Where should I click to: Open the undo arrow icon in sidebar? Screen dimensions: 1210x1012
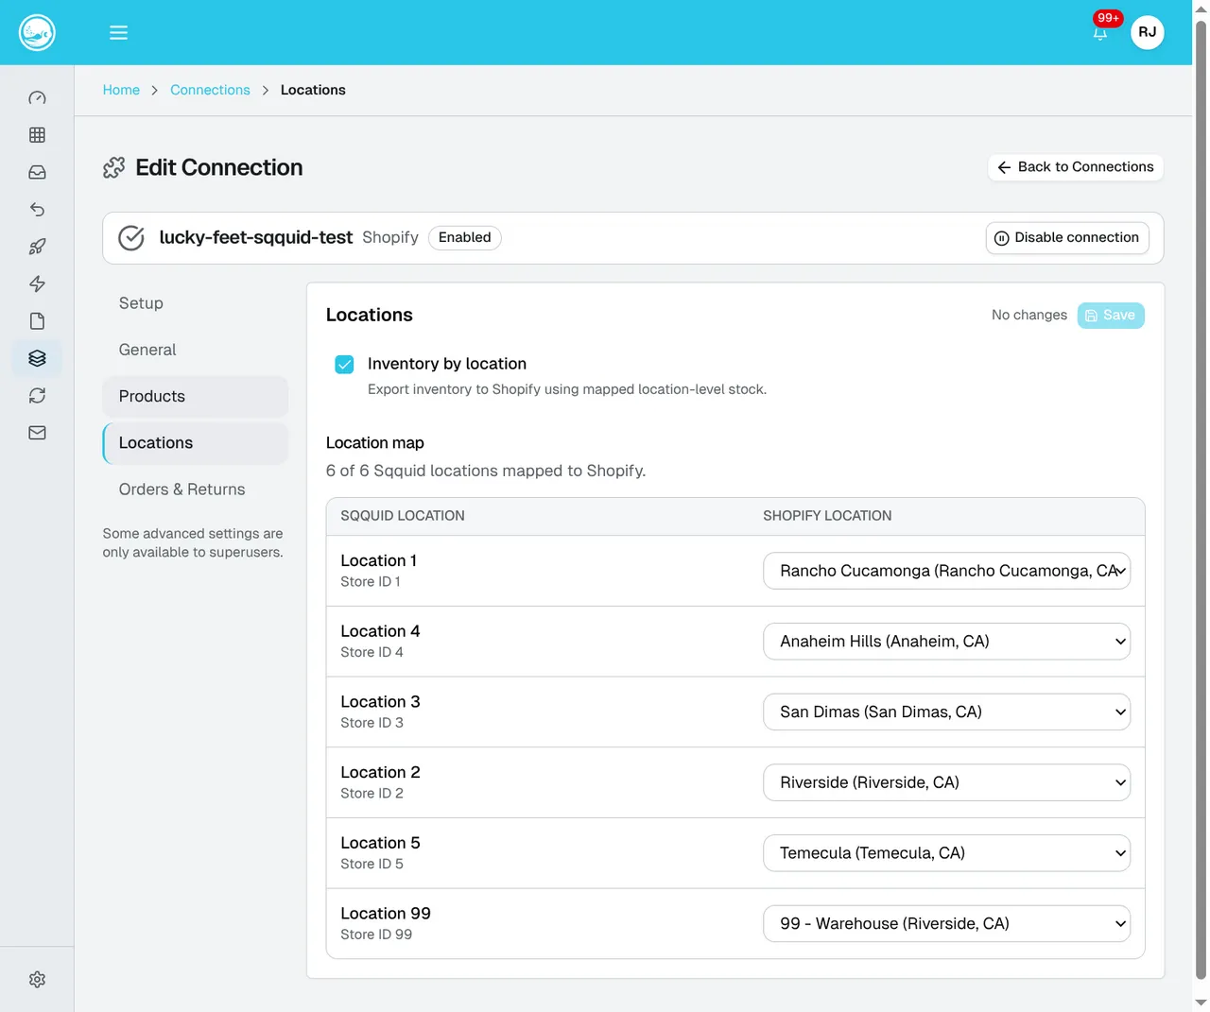(37, 210)
